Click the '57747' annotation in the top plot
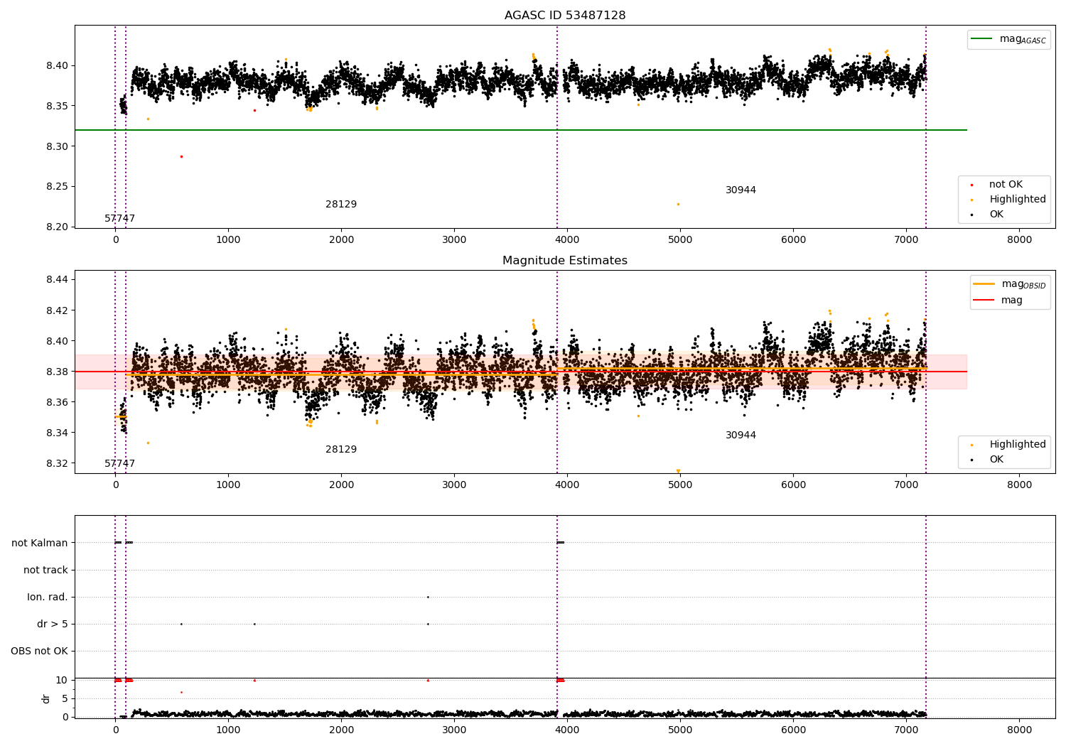 tap(119, 219)
